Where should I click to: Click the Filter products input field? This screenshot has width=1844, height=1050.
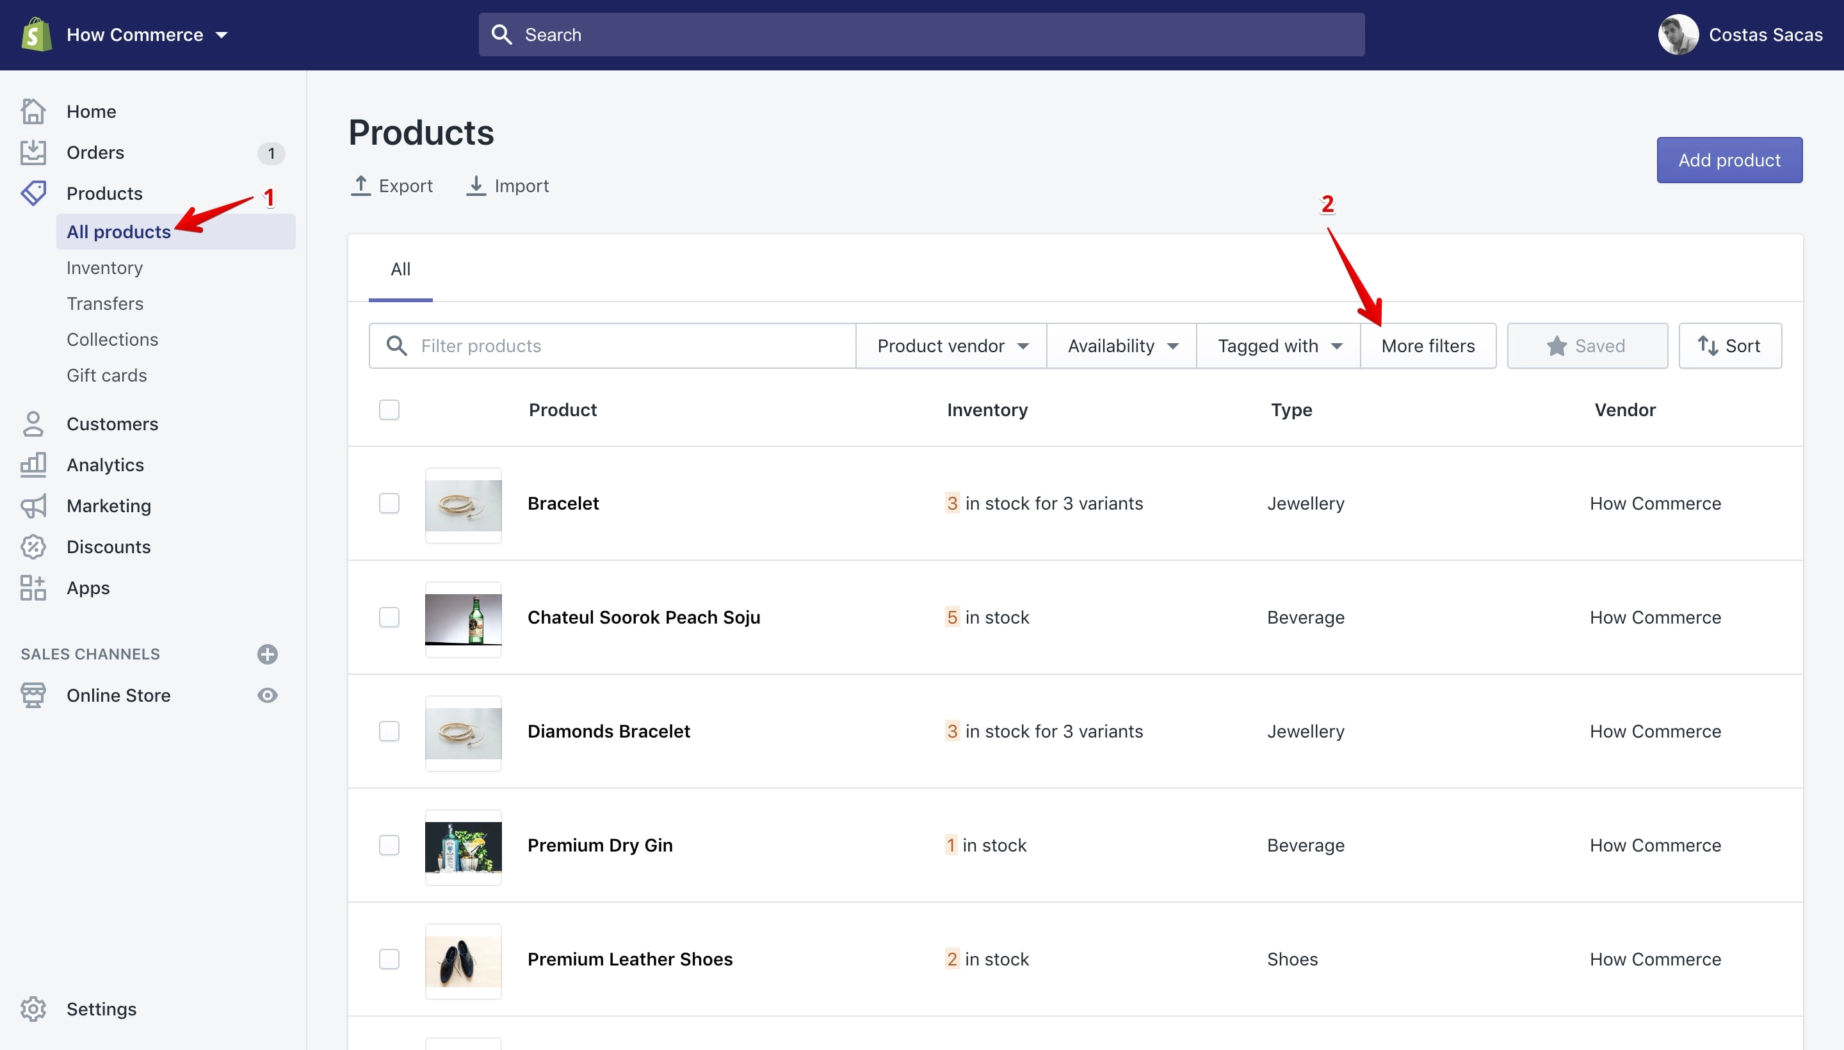tap(612, 346)
